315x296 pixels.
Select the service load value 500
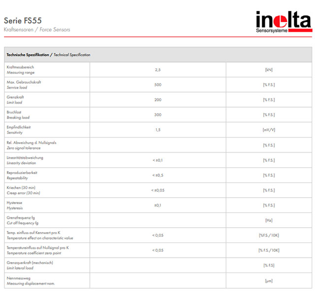157,85
